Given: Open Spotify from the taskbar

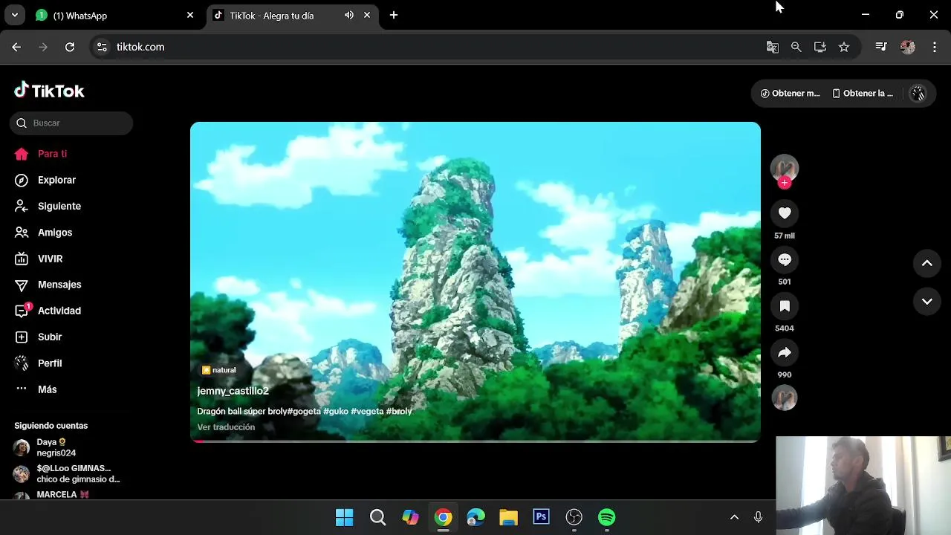Looking at the screenshot, I should 607,517.
